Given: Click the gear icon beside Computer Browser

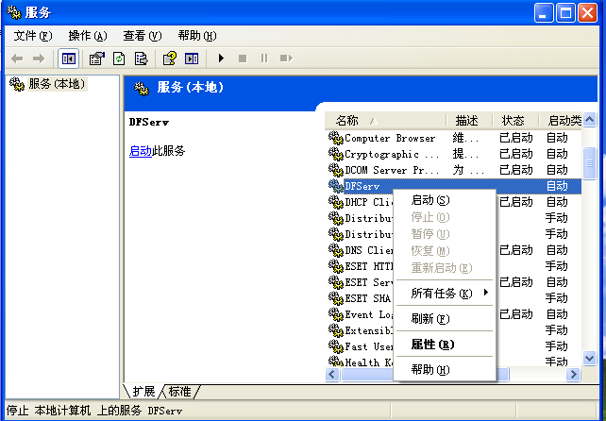Looking at the screenshot, I should (x=335, y=138).
